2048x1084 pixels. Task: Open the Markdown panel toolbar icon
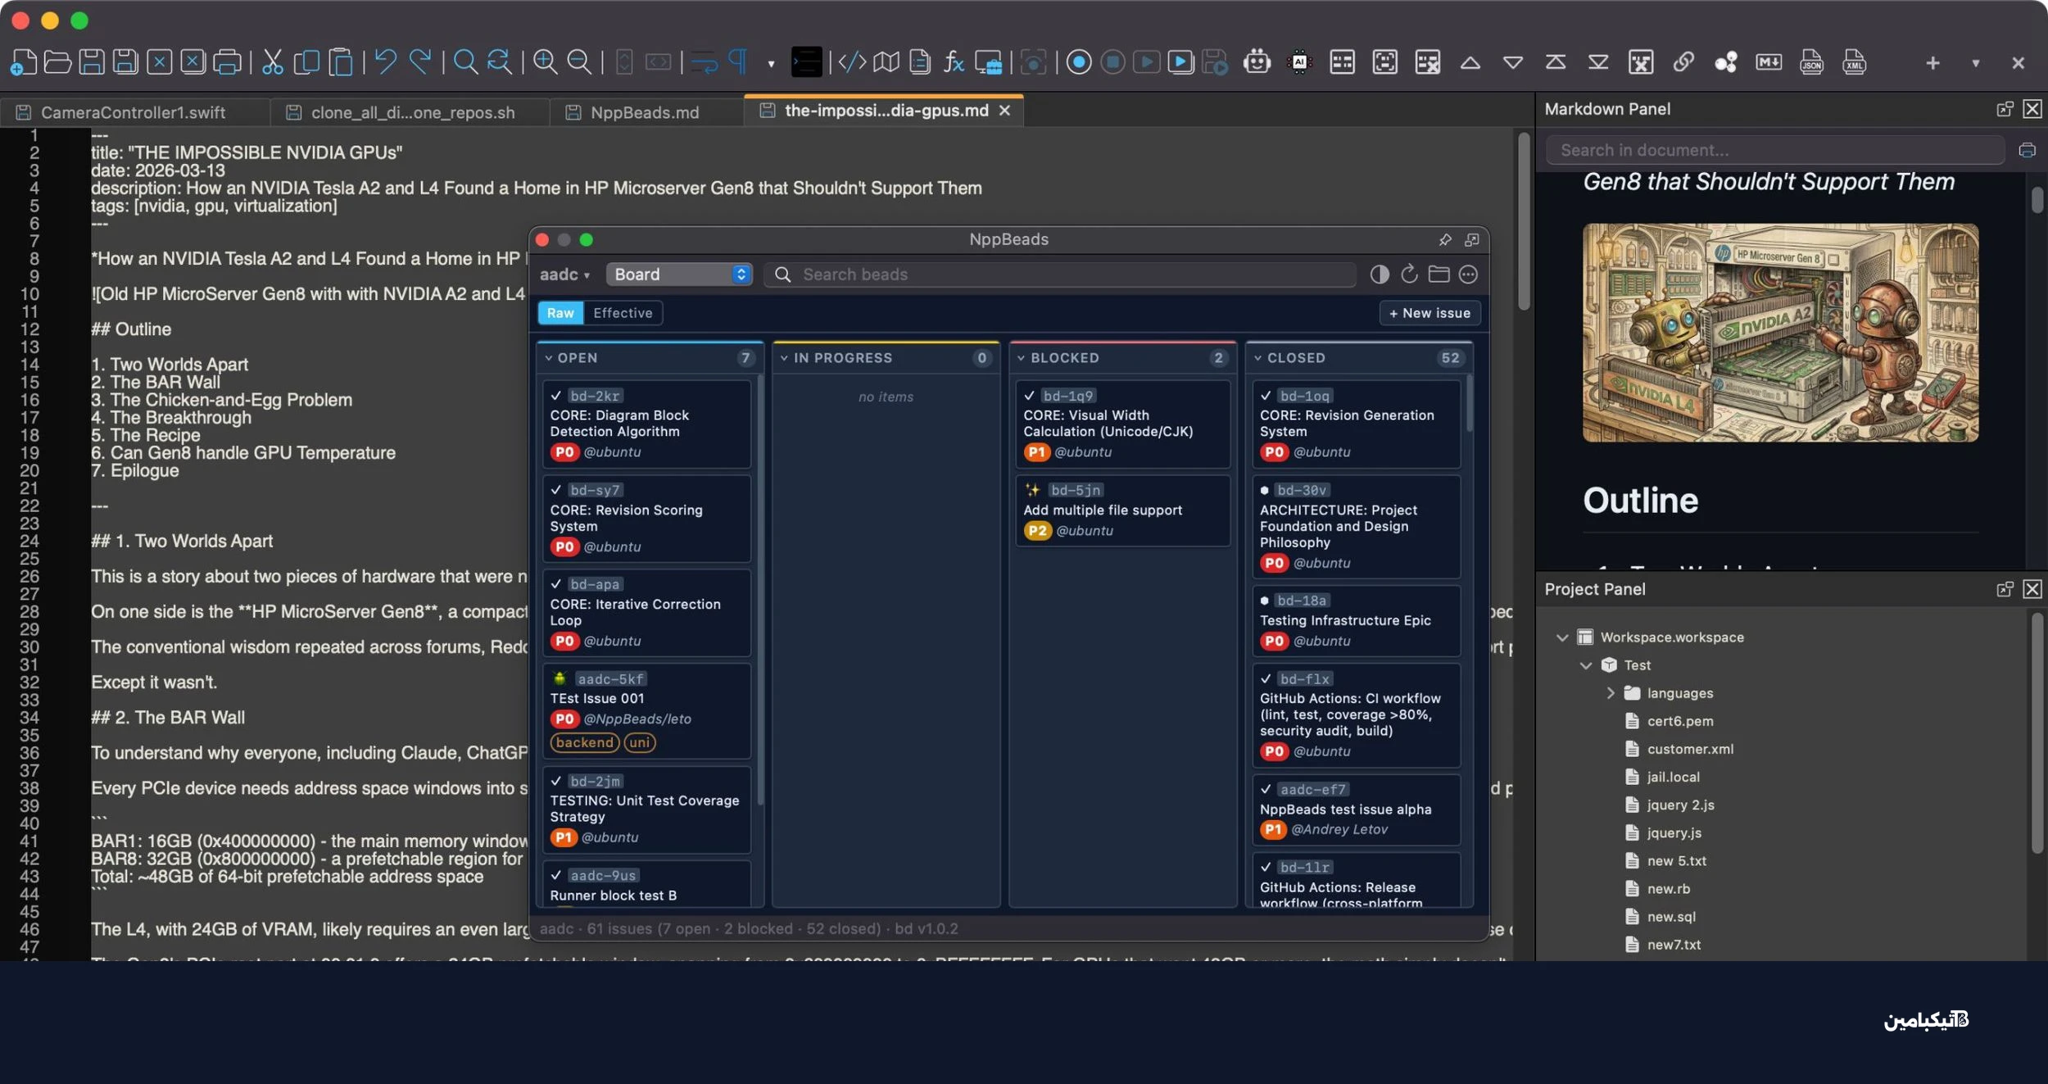coord(1769,62)
